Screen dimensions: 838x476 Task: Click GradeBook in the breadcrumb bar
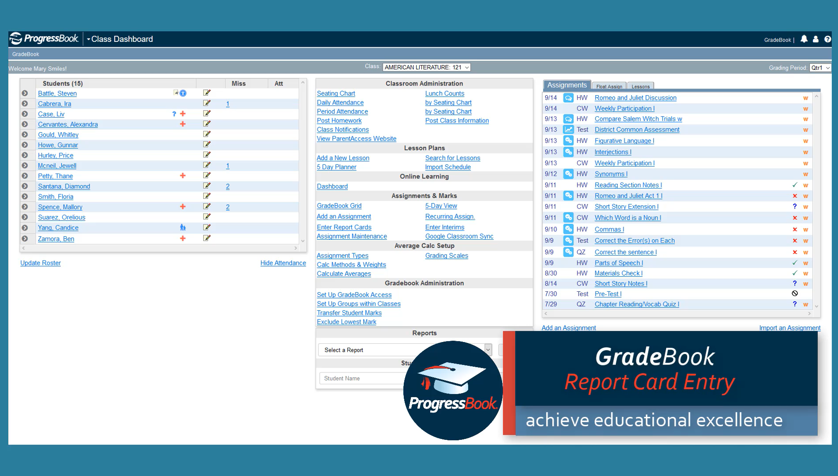[x=26, y=54]
